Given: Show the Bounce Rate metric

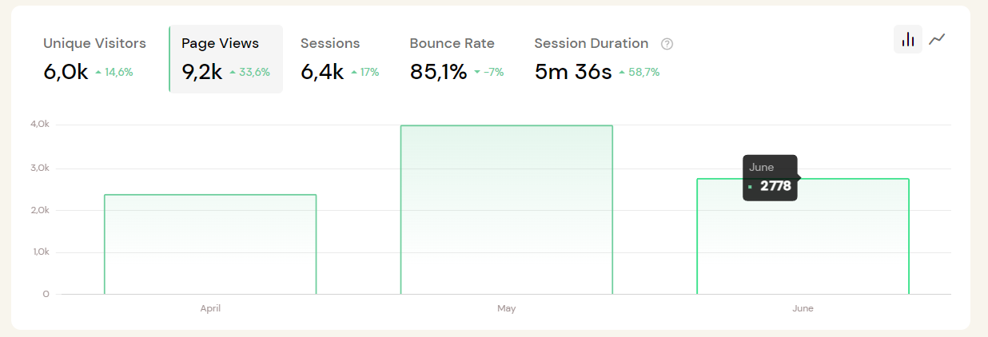Looking at the screenshot, I should tap(456, 58).
